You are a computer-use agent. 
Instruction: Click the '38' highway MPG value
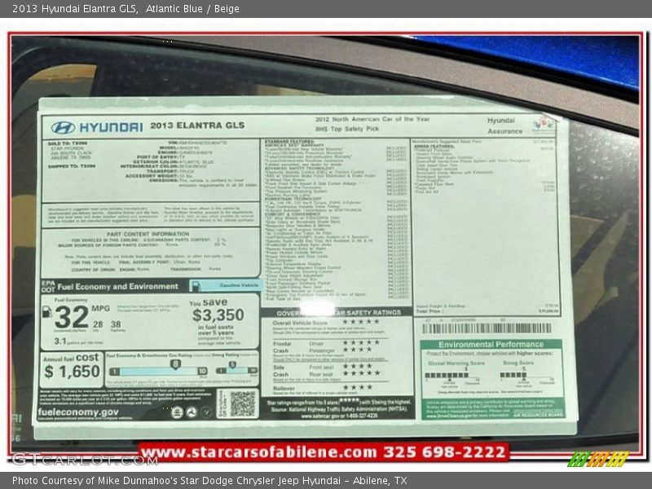(116, 324)
